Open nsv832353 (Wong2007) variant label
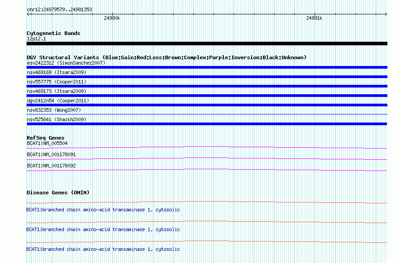Screen dimensions: 400x263 [54, 110]
